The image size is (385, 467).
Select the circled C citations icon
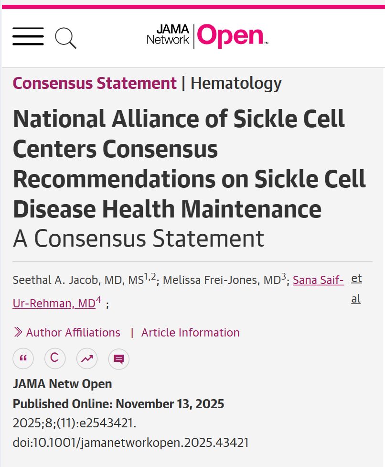click(55, 358)
